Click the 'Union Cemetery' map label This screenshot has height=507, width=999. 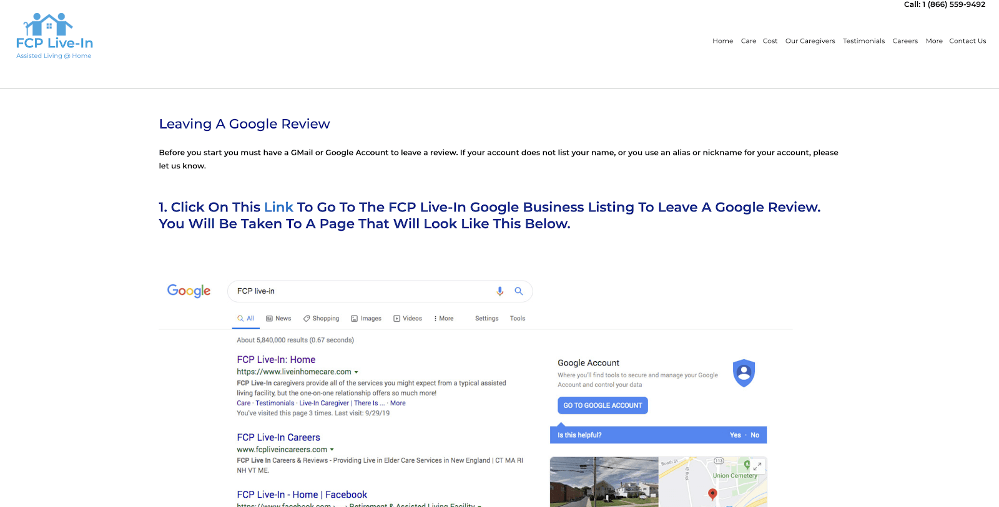coord(735,476)
